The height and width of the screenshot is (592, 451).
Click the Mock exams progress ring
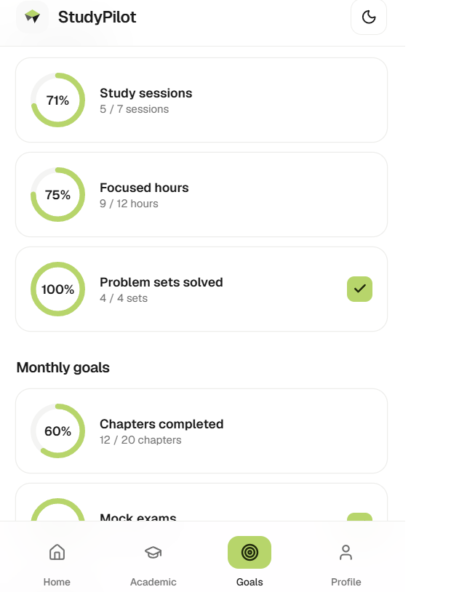[x=57, y=510]
